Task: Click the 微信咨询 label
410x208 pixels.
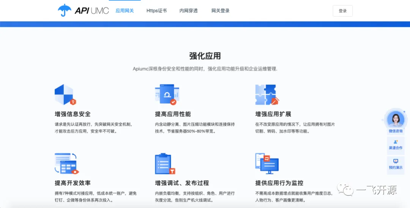Action: 396,131
